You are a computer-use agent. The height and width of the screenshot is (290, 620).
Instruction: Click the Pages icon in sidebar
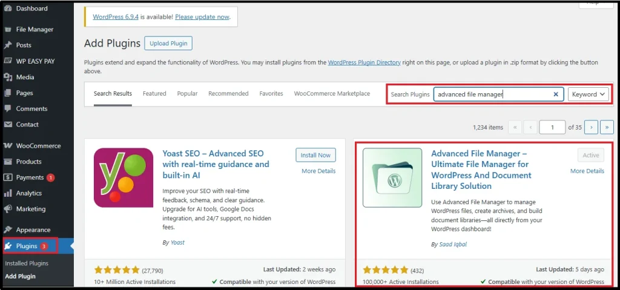coord(8,93)
